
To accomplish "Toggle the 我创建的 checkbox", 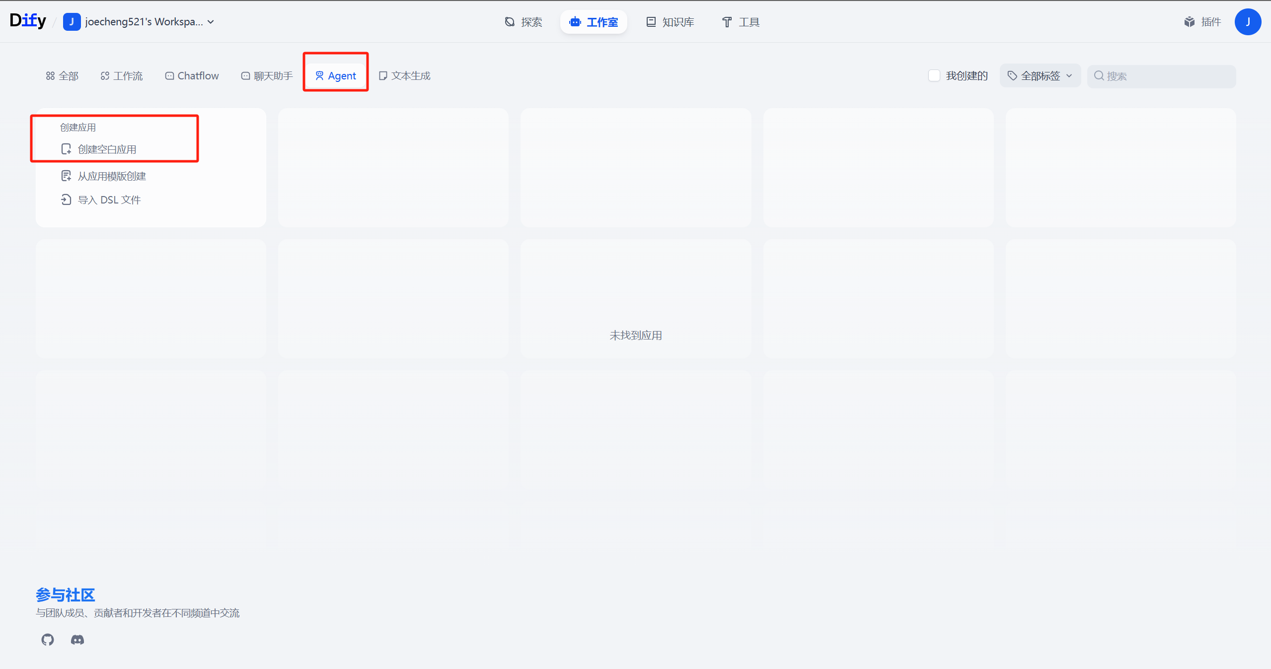I will point(934,75).
